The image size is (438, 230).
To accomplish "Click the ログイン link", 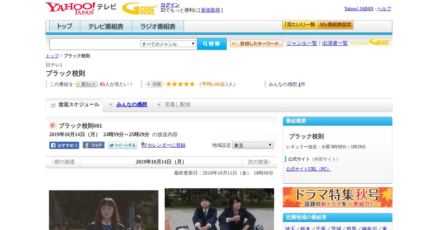I will point(170,5).
